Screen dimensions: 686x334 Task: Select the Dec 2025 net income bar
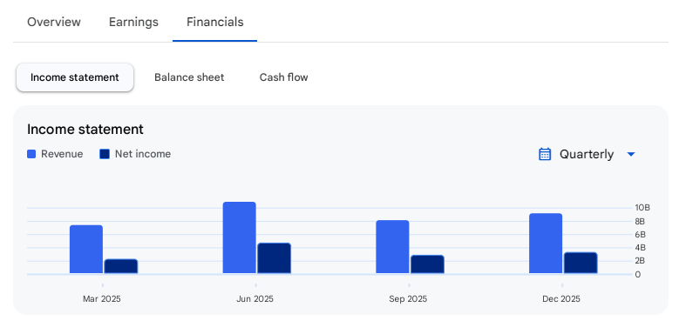point(581,263)
